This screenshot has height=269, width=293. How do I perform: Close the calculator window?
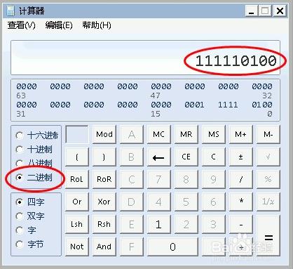tap(280, 11)
